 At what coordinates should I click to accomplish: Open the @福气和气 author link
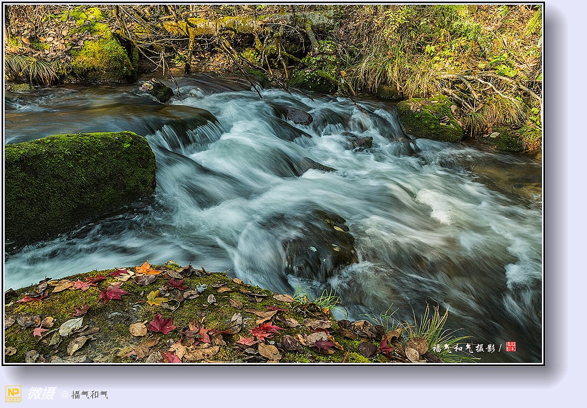click(x=85, y=394)
